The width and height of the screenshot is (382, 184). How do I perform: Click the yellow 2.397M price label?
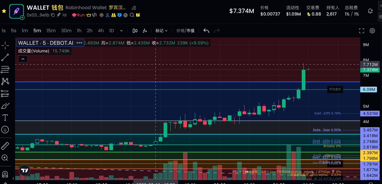click(370, 153)
